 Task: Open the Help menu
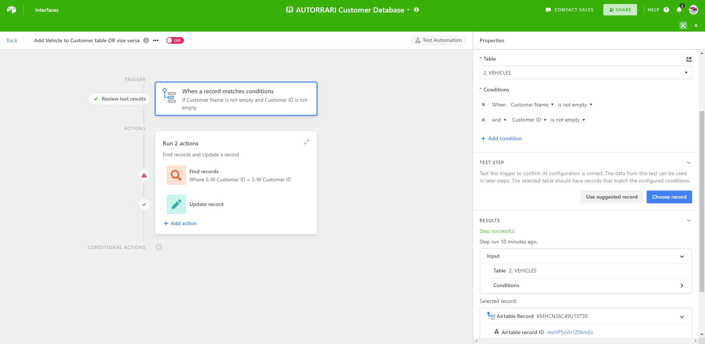pyautogui.click(x=658, y=10)
